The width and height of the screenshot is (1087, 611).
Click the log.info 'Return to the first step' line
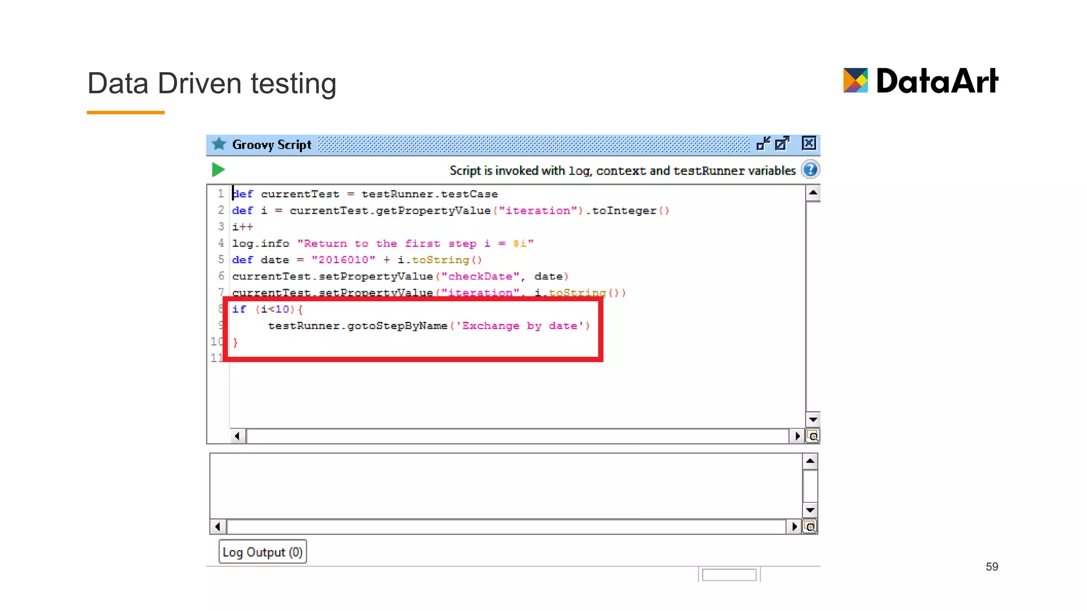[383, 243]
